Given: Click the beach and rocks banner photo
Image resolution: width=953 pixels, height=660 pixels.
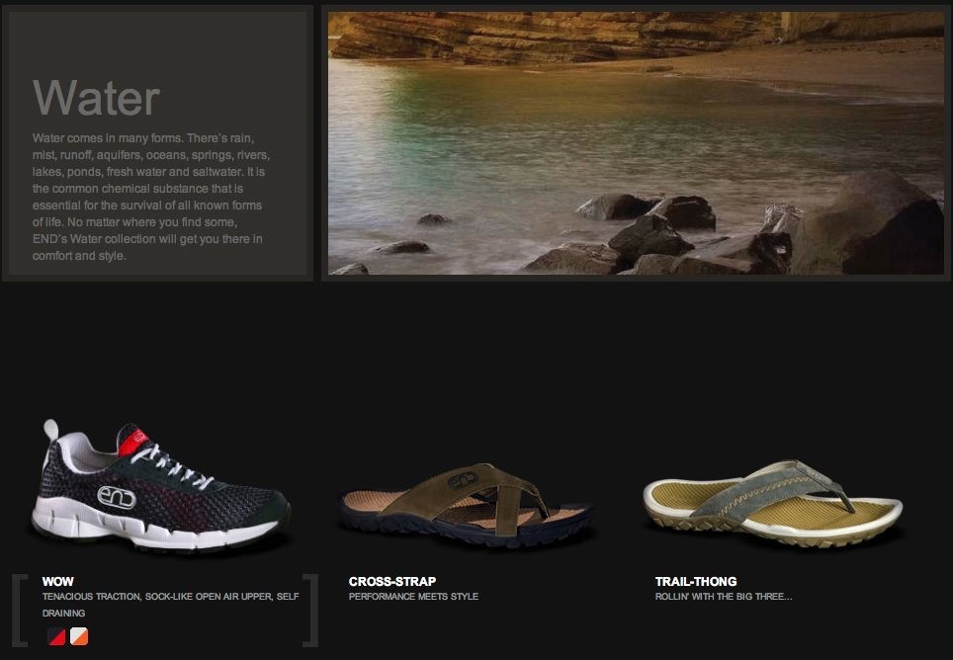Looking at the screenshot, I should pos(636,143).
